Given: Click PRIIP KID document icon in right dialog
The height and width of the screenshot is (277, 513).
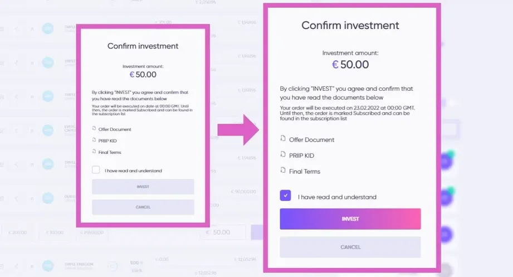Looking at the screenshot, I should coord(283,154).
